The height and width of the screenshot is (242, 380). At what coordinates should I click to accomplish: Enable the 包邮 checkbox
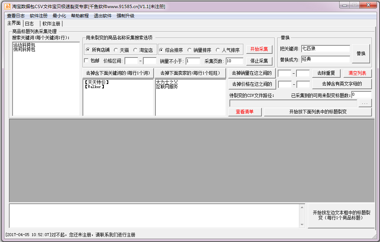[87, 61]
